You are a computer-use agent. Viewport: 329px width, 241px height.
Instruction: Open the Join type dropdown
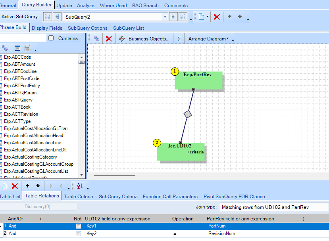pyautogui.click(x=274, y=207)
